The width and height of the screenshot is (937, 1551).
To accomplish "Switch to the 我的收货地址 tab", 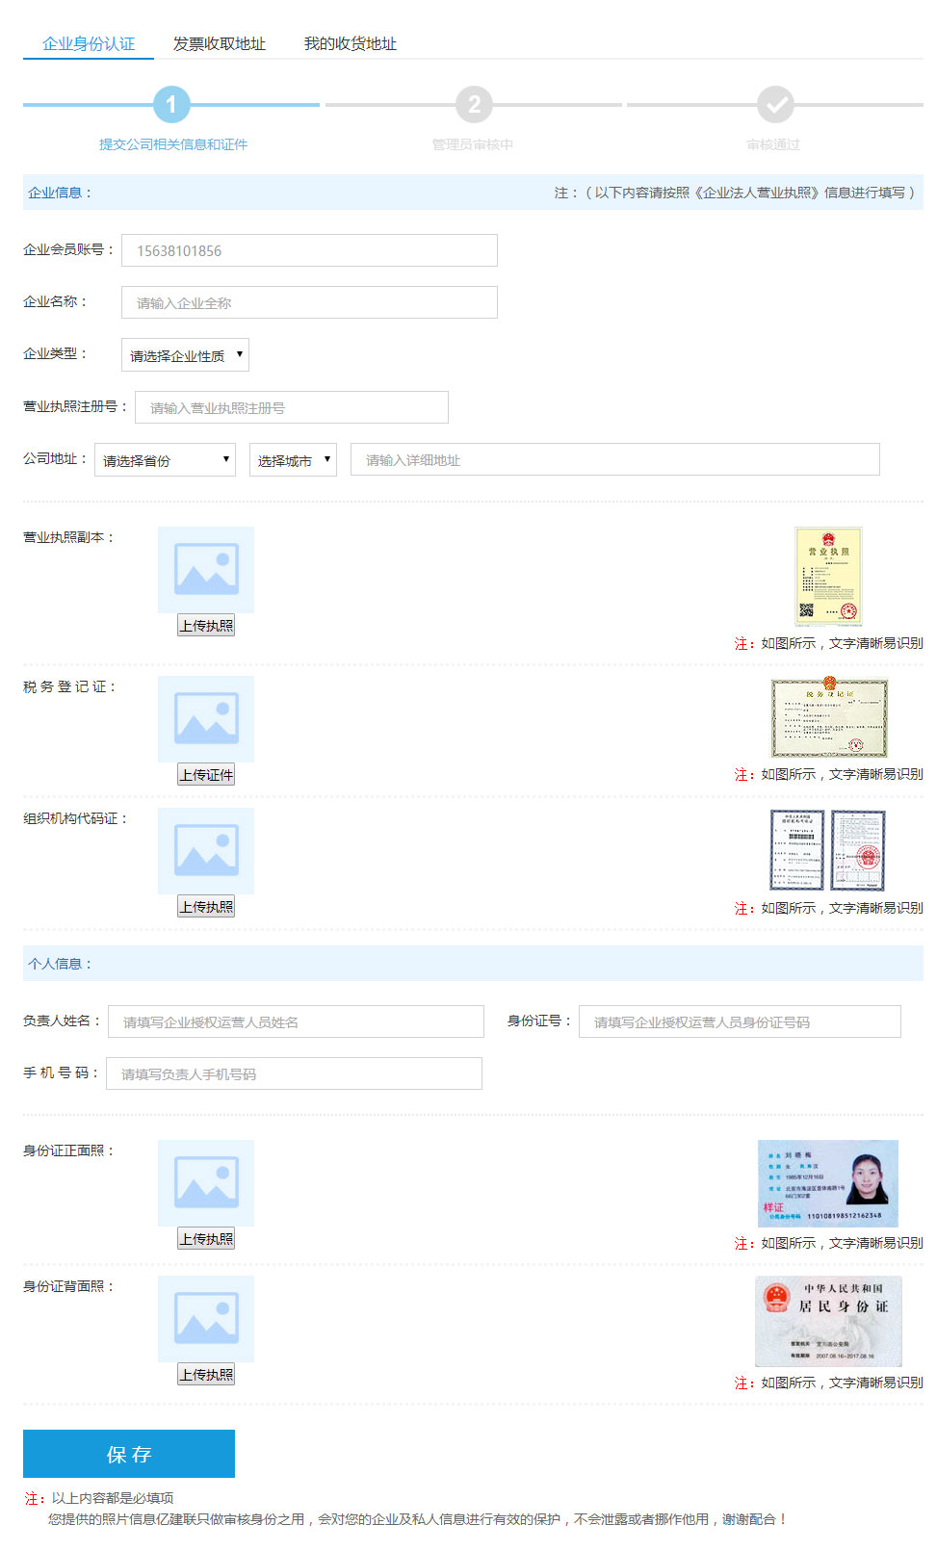I will [351, 43].
